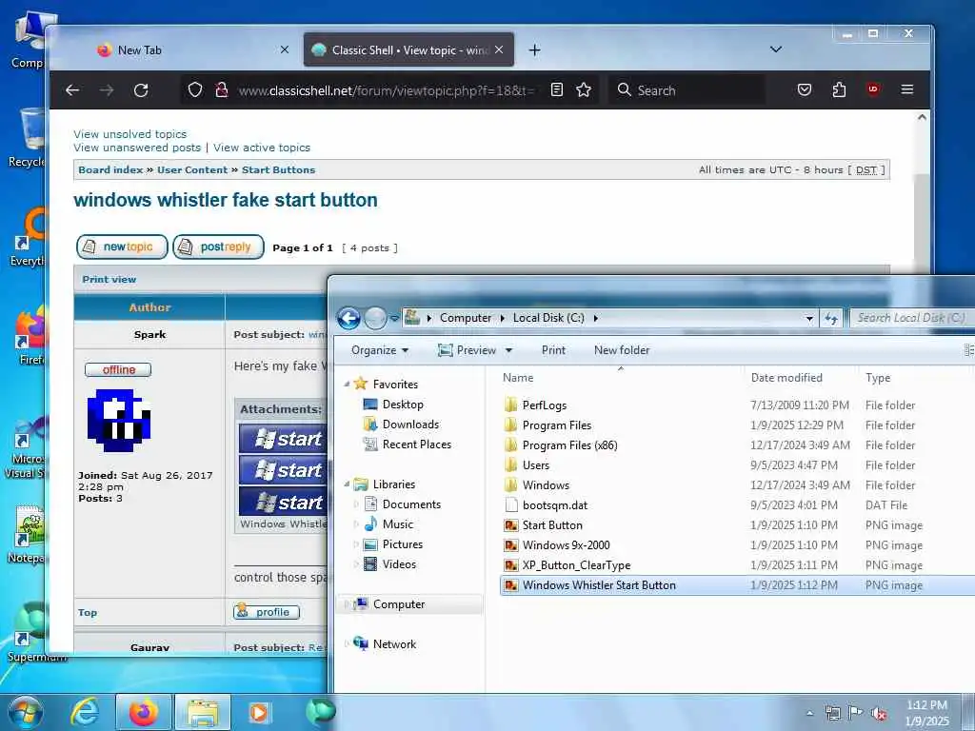Select the Windows folder icon
The width and height of the screenshot is (975, 731).
click(510, 484)
